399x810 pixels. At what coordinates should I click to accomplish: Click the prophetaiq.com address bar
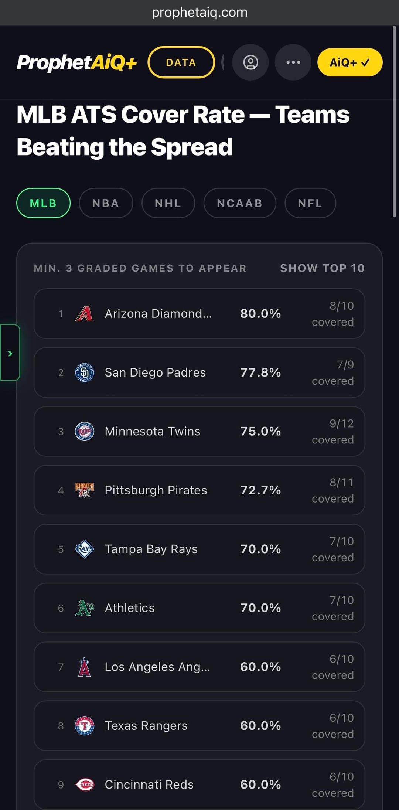[x=199, y=13]
